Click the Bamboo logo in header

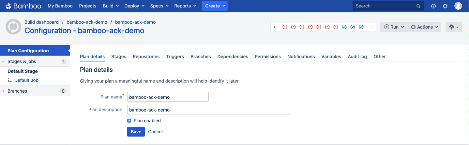[x=24, y=6]
